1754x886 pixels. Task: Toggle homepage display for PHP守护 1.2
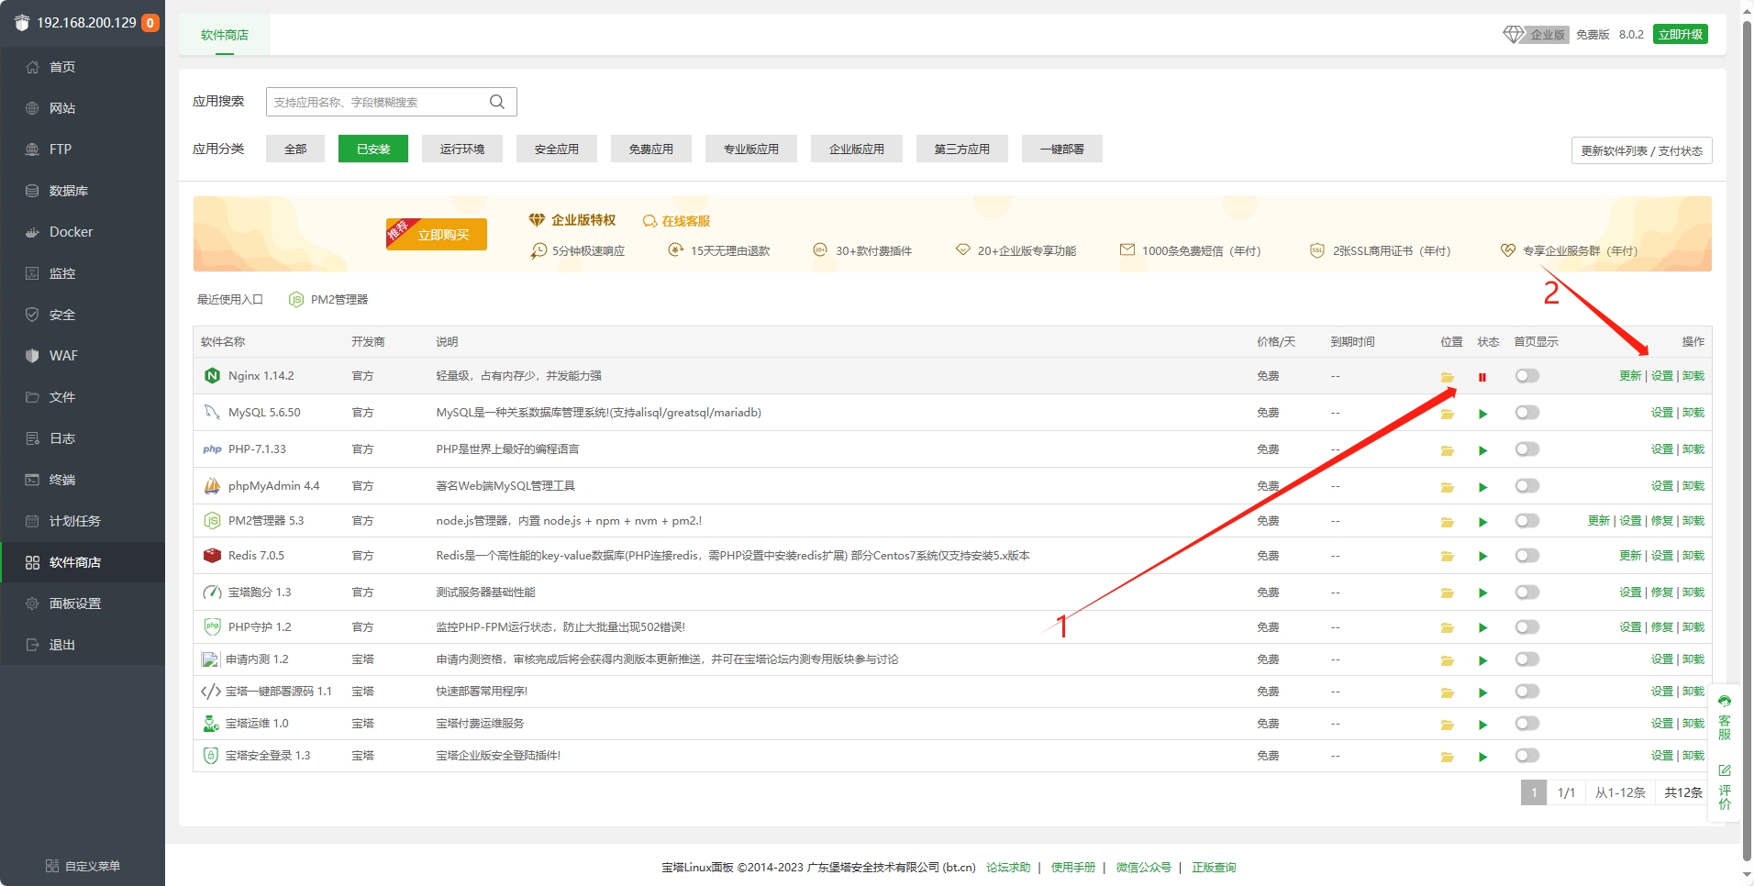[x=1526, y=626]
